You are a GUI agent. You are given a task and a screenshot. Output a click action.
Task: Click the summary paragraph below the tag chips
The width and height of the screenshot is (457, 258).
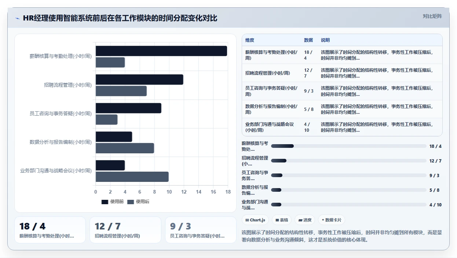[342, 236]
